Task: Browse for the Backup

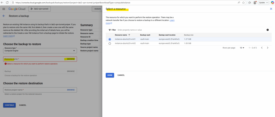Action: (x=71, y=71)
